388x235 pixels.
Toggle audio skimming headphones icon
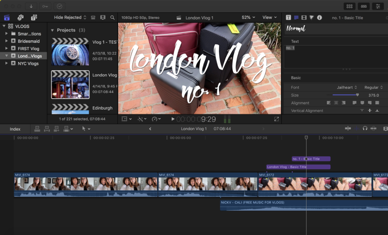(x=365, y=129)
